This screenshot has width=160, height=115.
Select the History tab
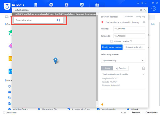(x=106, y=68)
